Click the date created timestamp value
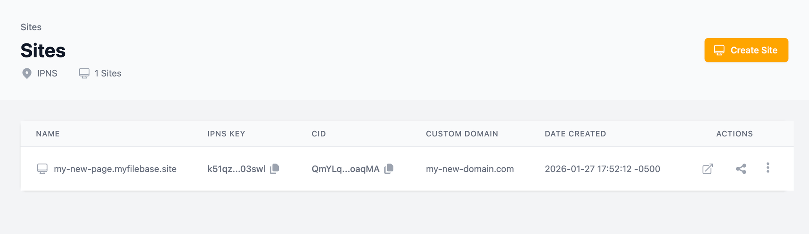The image size is (809, 234). point(602,169)
